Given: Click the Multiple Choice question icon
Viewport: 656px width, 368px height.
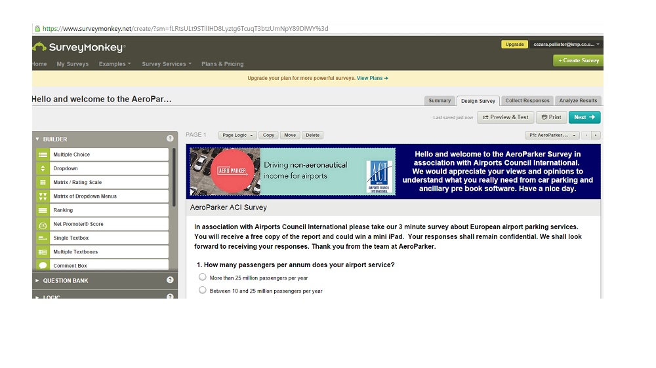Looking at the screenshot, I should [x=43, y=155].
